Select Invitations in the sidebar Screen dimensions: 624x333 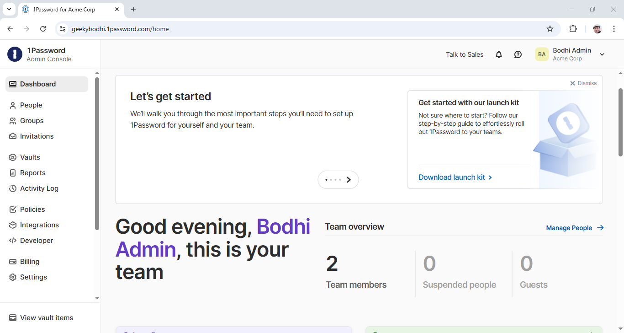37,136
